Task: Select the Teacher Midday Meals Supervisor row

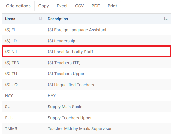Action: (87, 128)
